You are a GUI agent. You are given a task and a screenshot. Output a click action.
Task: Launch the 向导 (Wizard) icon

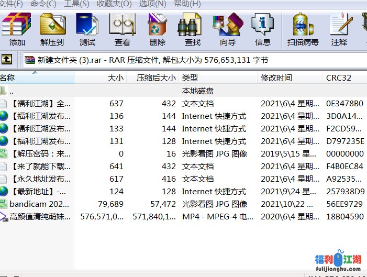(227, 29)
